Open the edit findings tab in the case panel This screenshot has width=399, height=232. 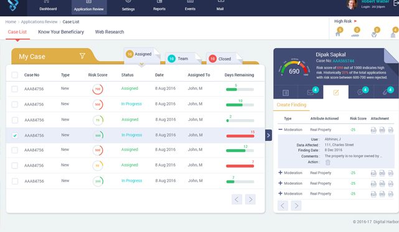pyautogui.click(x=336, y=92)
